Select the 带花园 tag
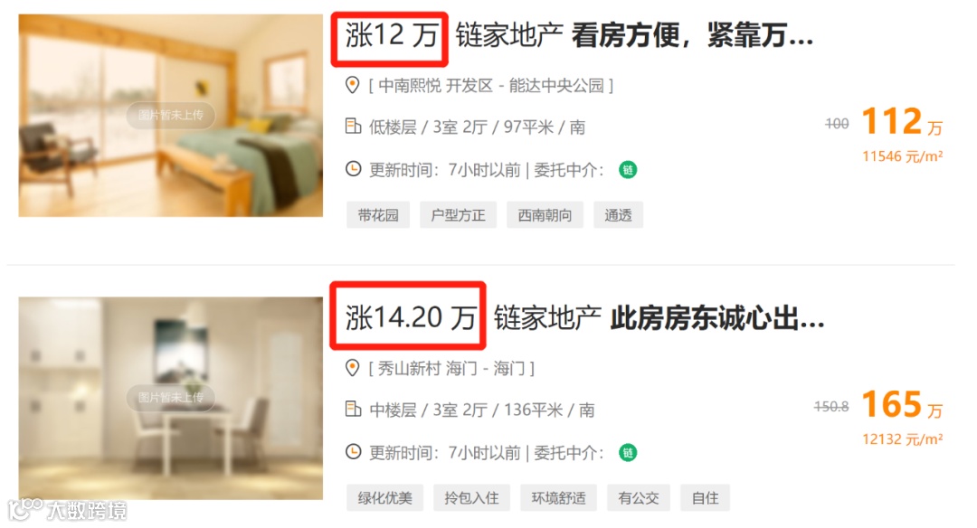The image size is (977, 528). click(378, 215)
